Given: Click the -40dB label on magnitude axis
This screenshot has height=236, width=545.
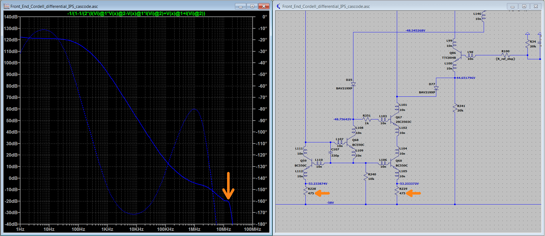Looking at the screenshot, I should [11, 224].
